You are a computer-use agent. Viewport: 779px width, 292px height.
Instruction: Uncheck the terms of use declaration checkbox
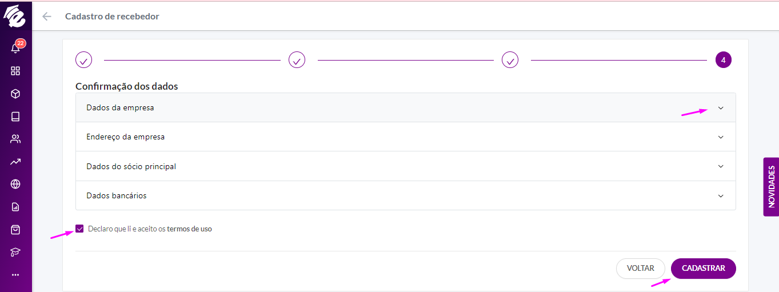point(79,229)
